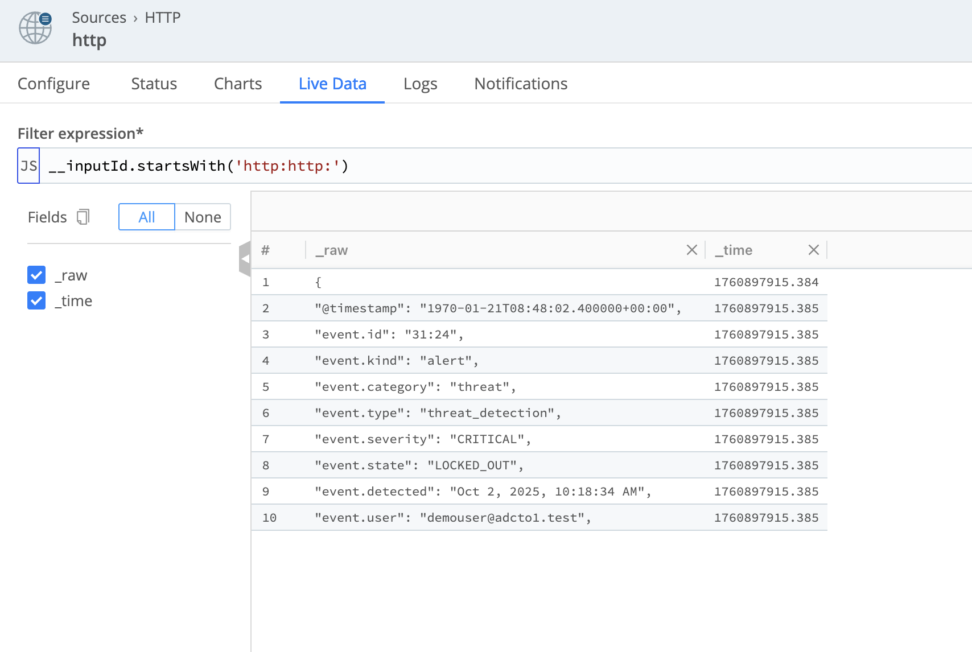Uncheck the _raw field checkbox
Screen dimensions: 972x652
(x=36, y=275)
